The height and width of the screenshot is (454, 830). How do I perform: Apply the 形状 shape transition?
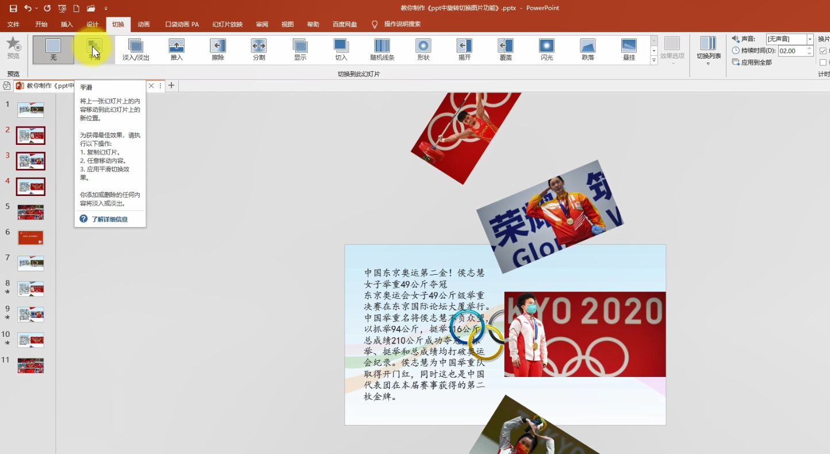click(423, 49)
